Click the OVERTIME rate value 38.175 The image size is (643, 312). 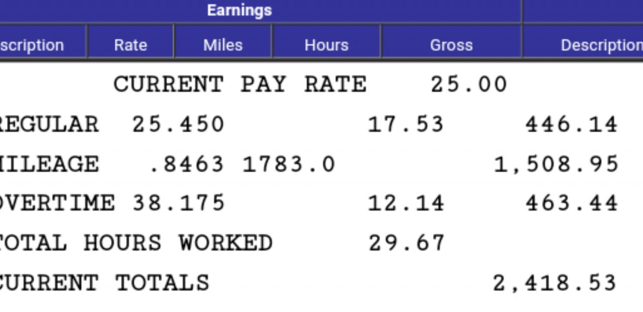178,203
